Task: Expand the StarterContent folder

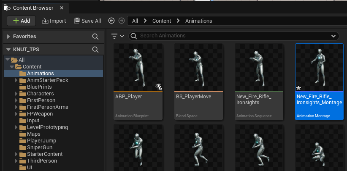Action: [16, 154]
